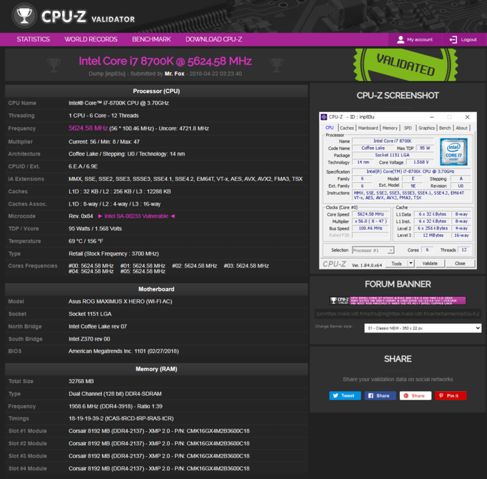Pin validation on Pinterest
The height and width of the screenshot is (479, 487).
[x=450, y=395]
